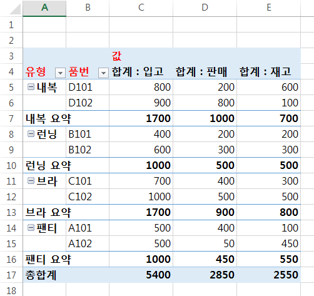Click the select-all corner triangle

[x=15, y=9]
